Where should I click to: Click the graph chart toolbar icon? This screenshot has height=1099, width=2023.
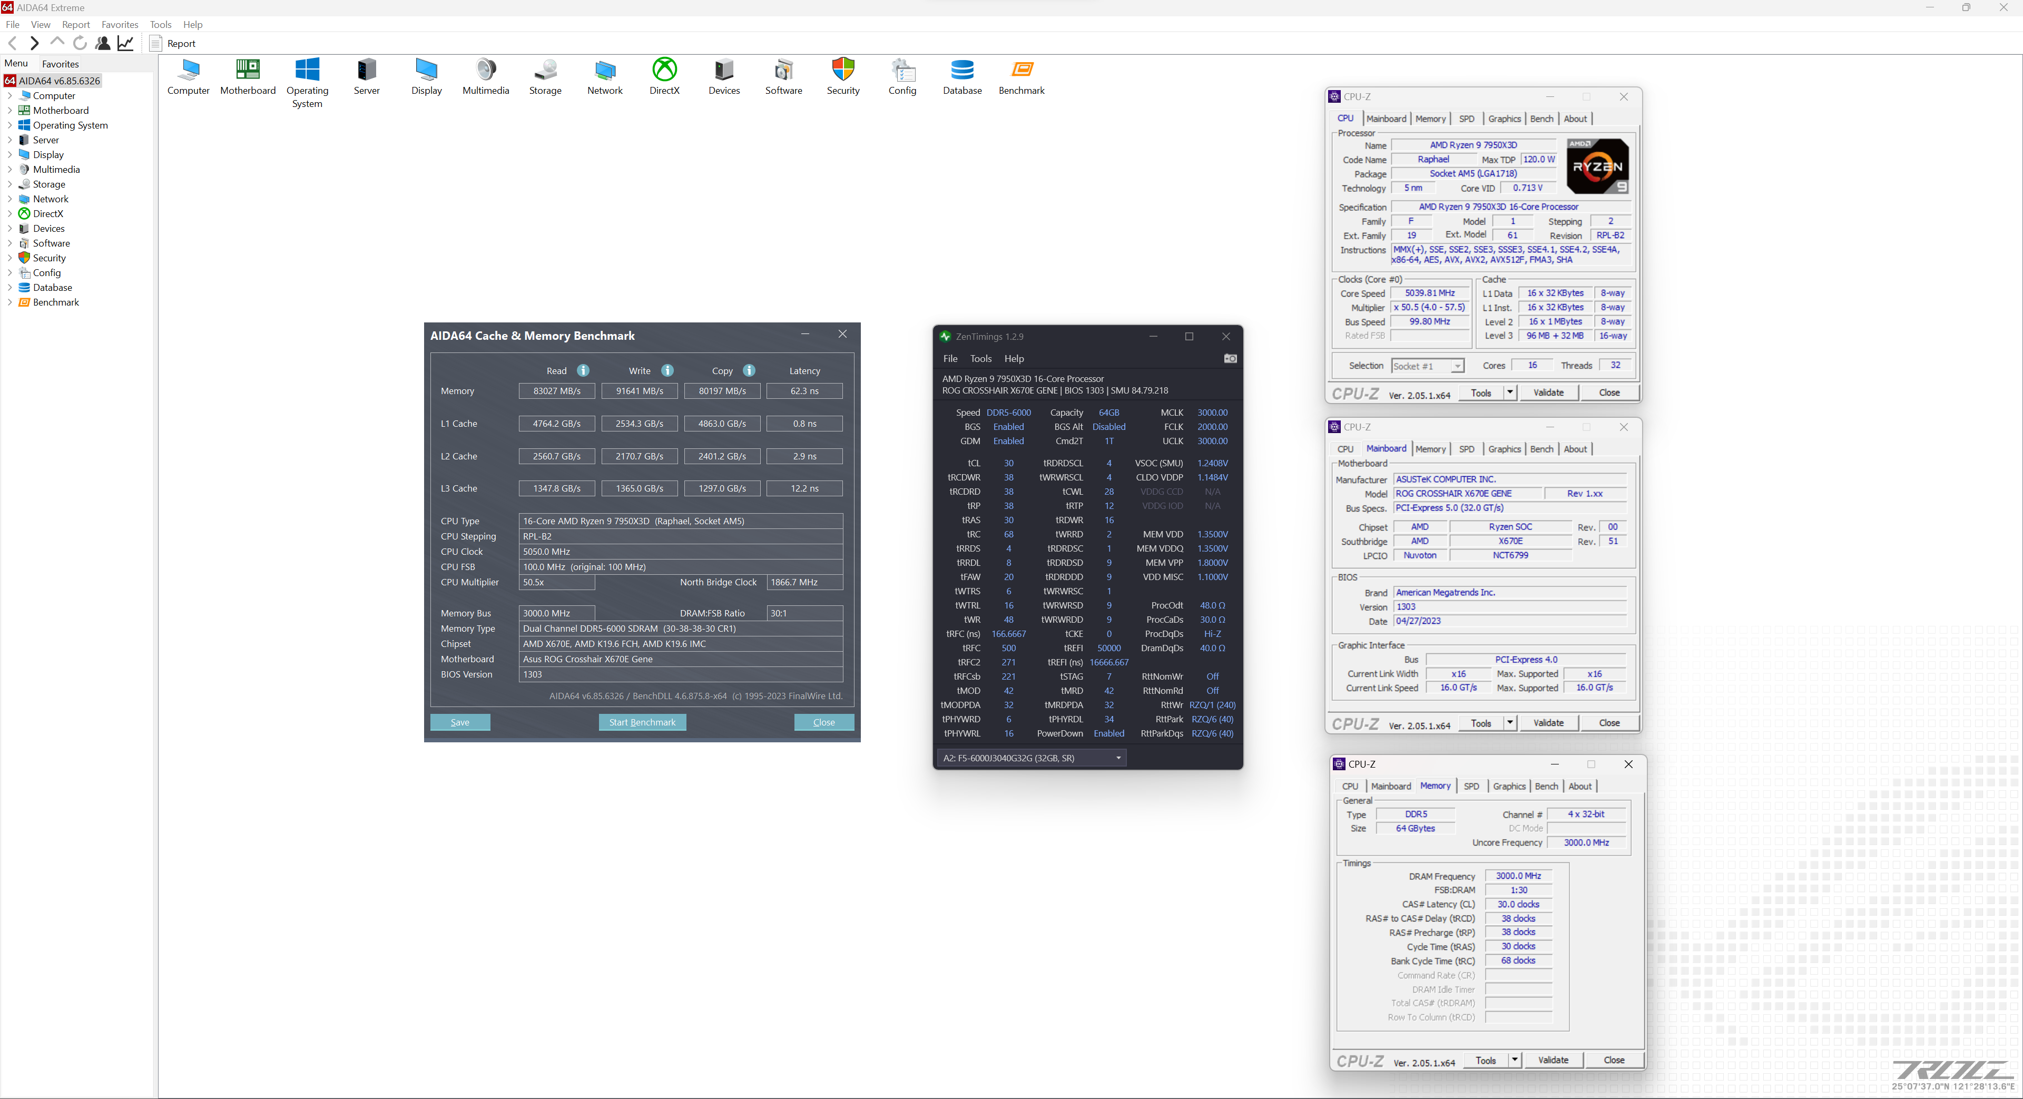[126, 43]
